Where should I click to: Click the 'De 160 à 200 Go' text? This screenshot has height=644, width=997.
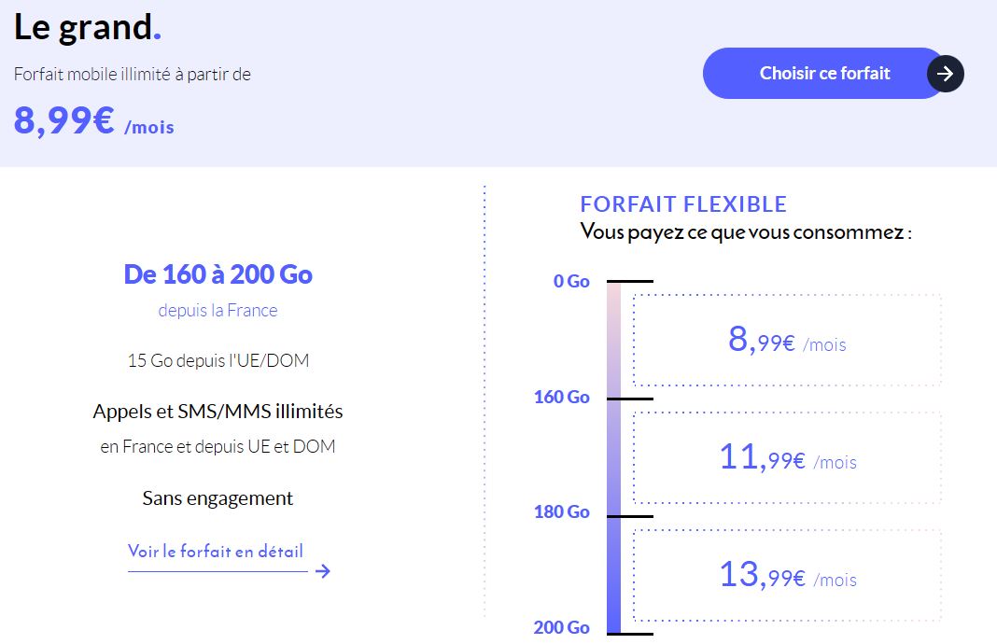coord(218,274)
